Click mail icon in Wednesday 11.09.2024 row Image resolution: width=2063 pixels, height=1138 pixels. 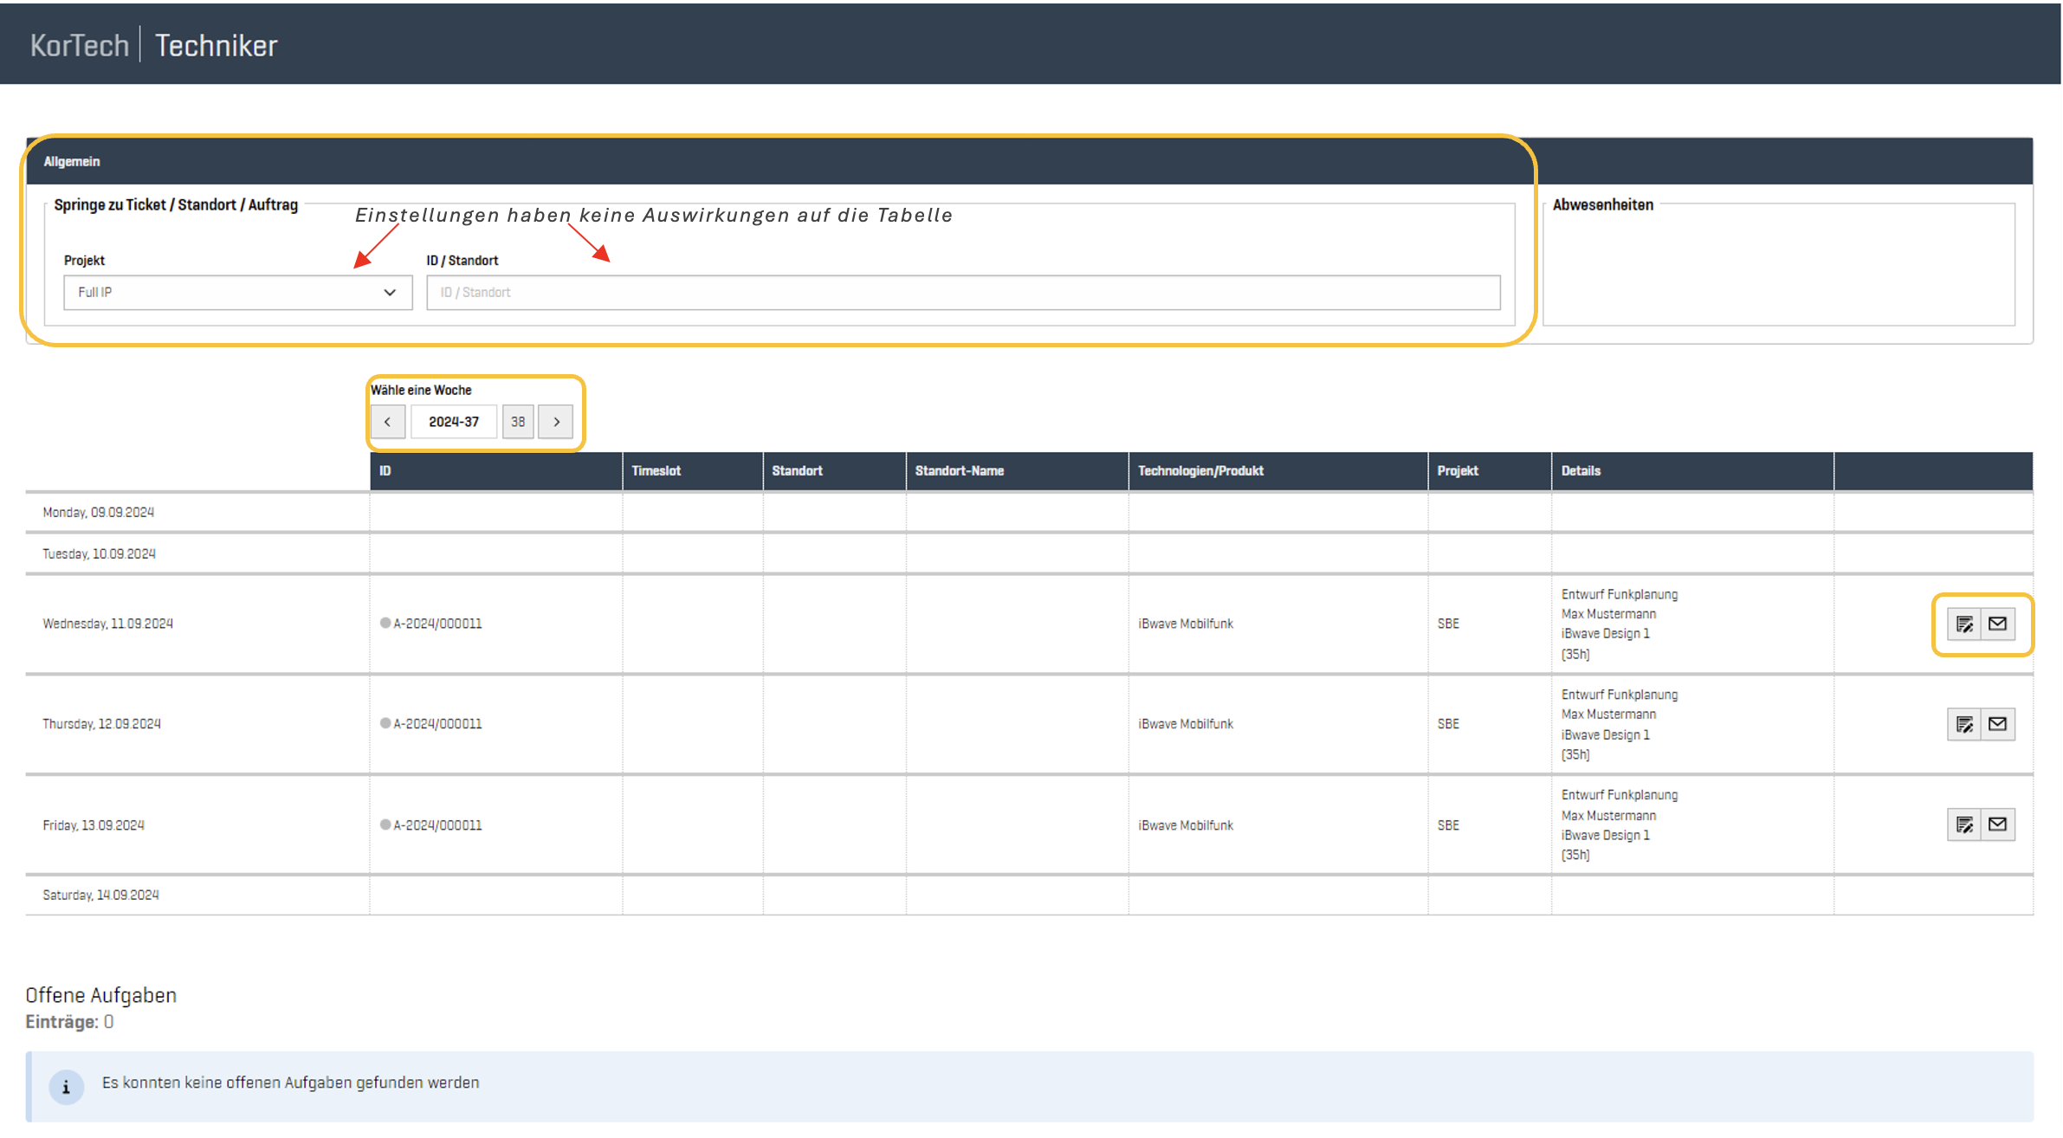click(1997, 624)
